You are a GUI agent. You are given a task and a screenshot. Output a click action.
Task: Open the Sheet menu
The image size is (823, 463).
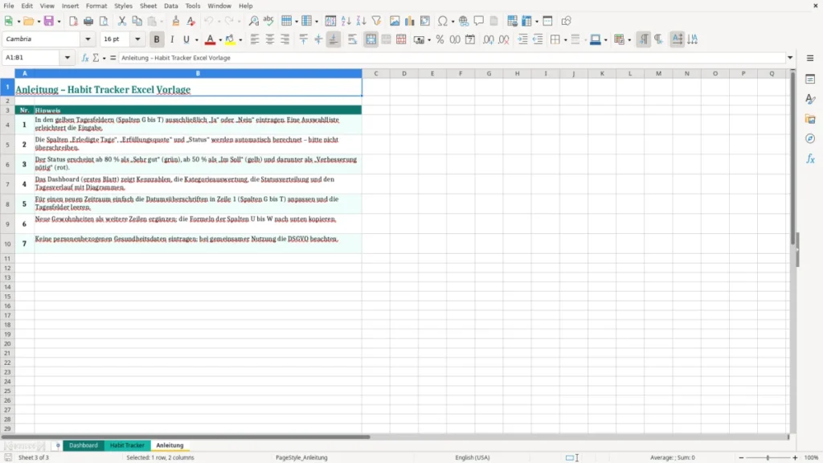(x=148, y=6)
